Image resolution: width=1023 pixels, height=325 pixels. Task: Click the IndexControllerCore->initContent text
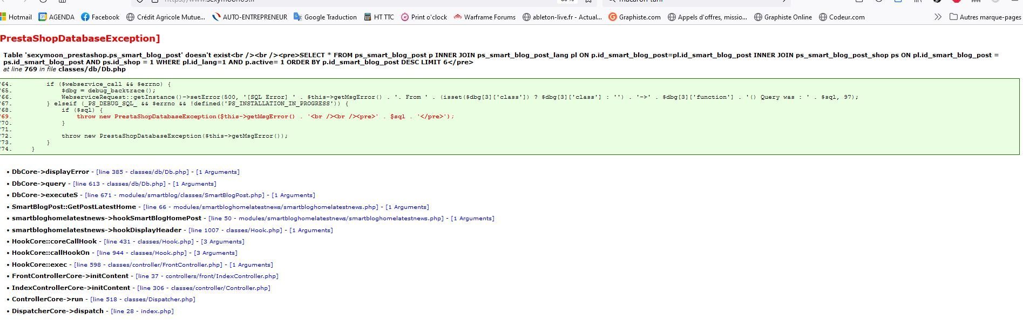(71, 288)
